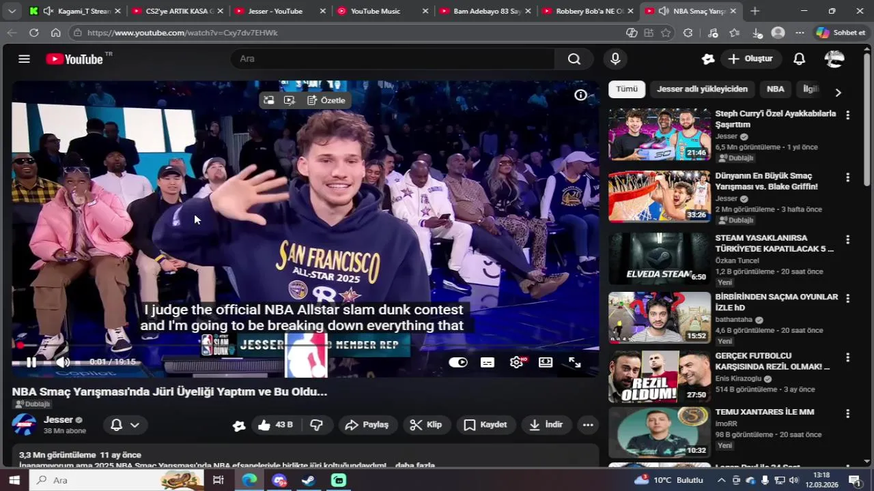
Task: Switch to Kagami_T Stream browser tab
Action: [75, 11]
